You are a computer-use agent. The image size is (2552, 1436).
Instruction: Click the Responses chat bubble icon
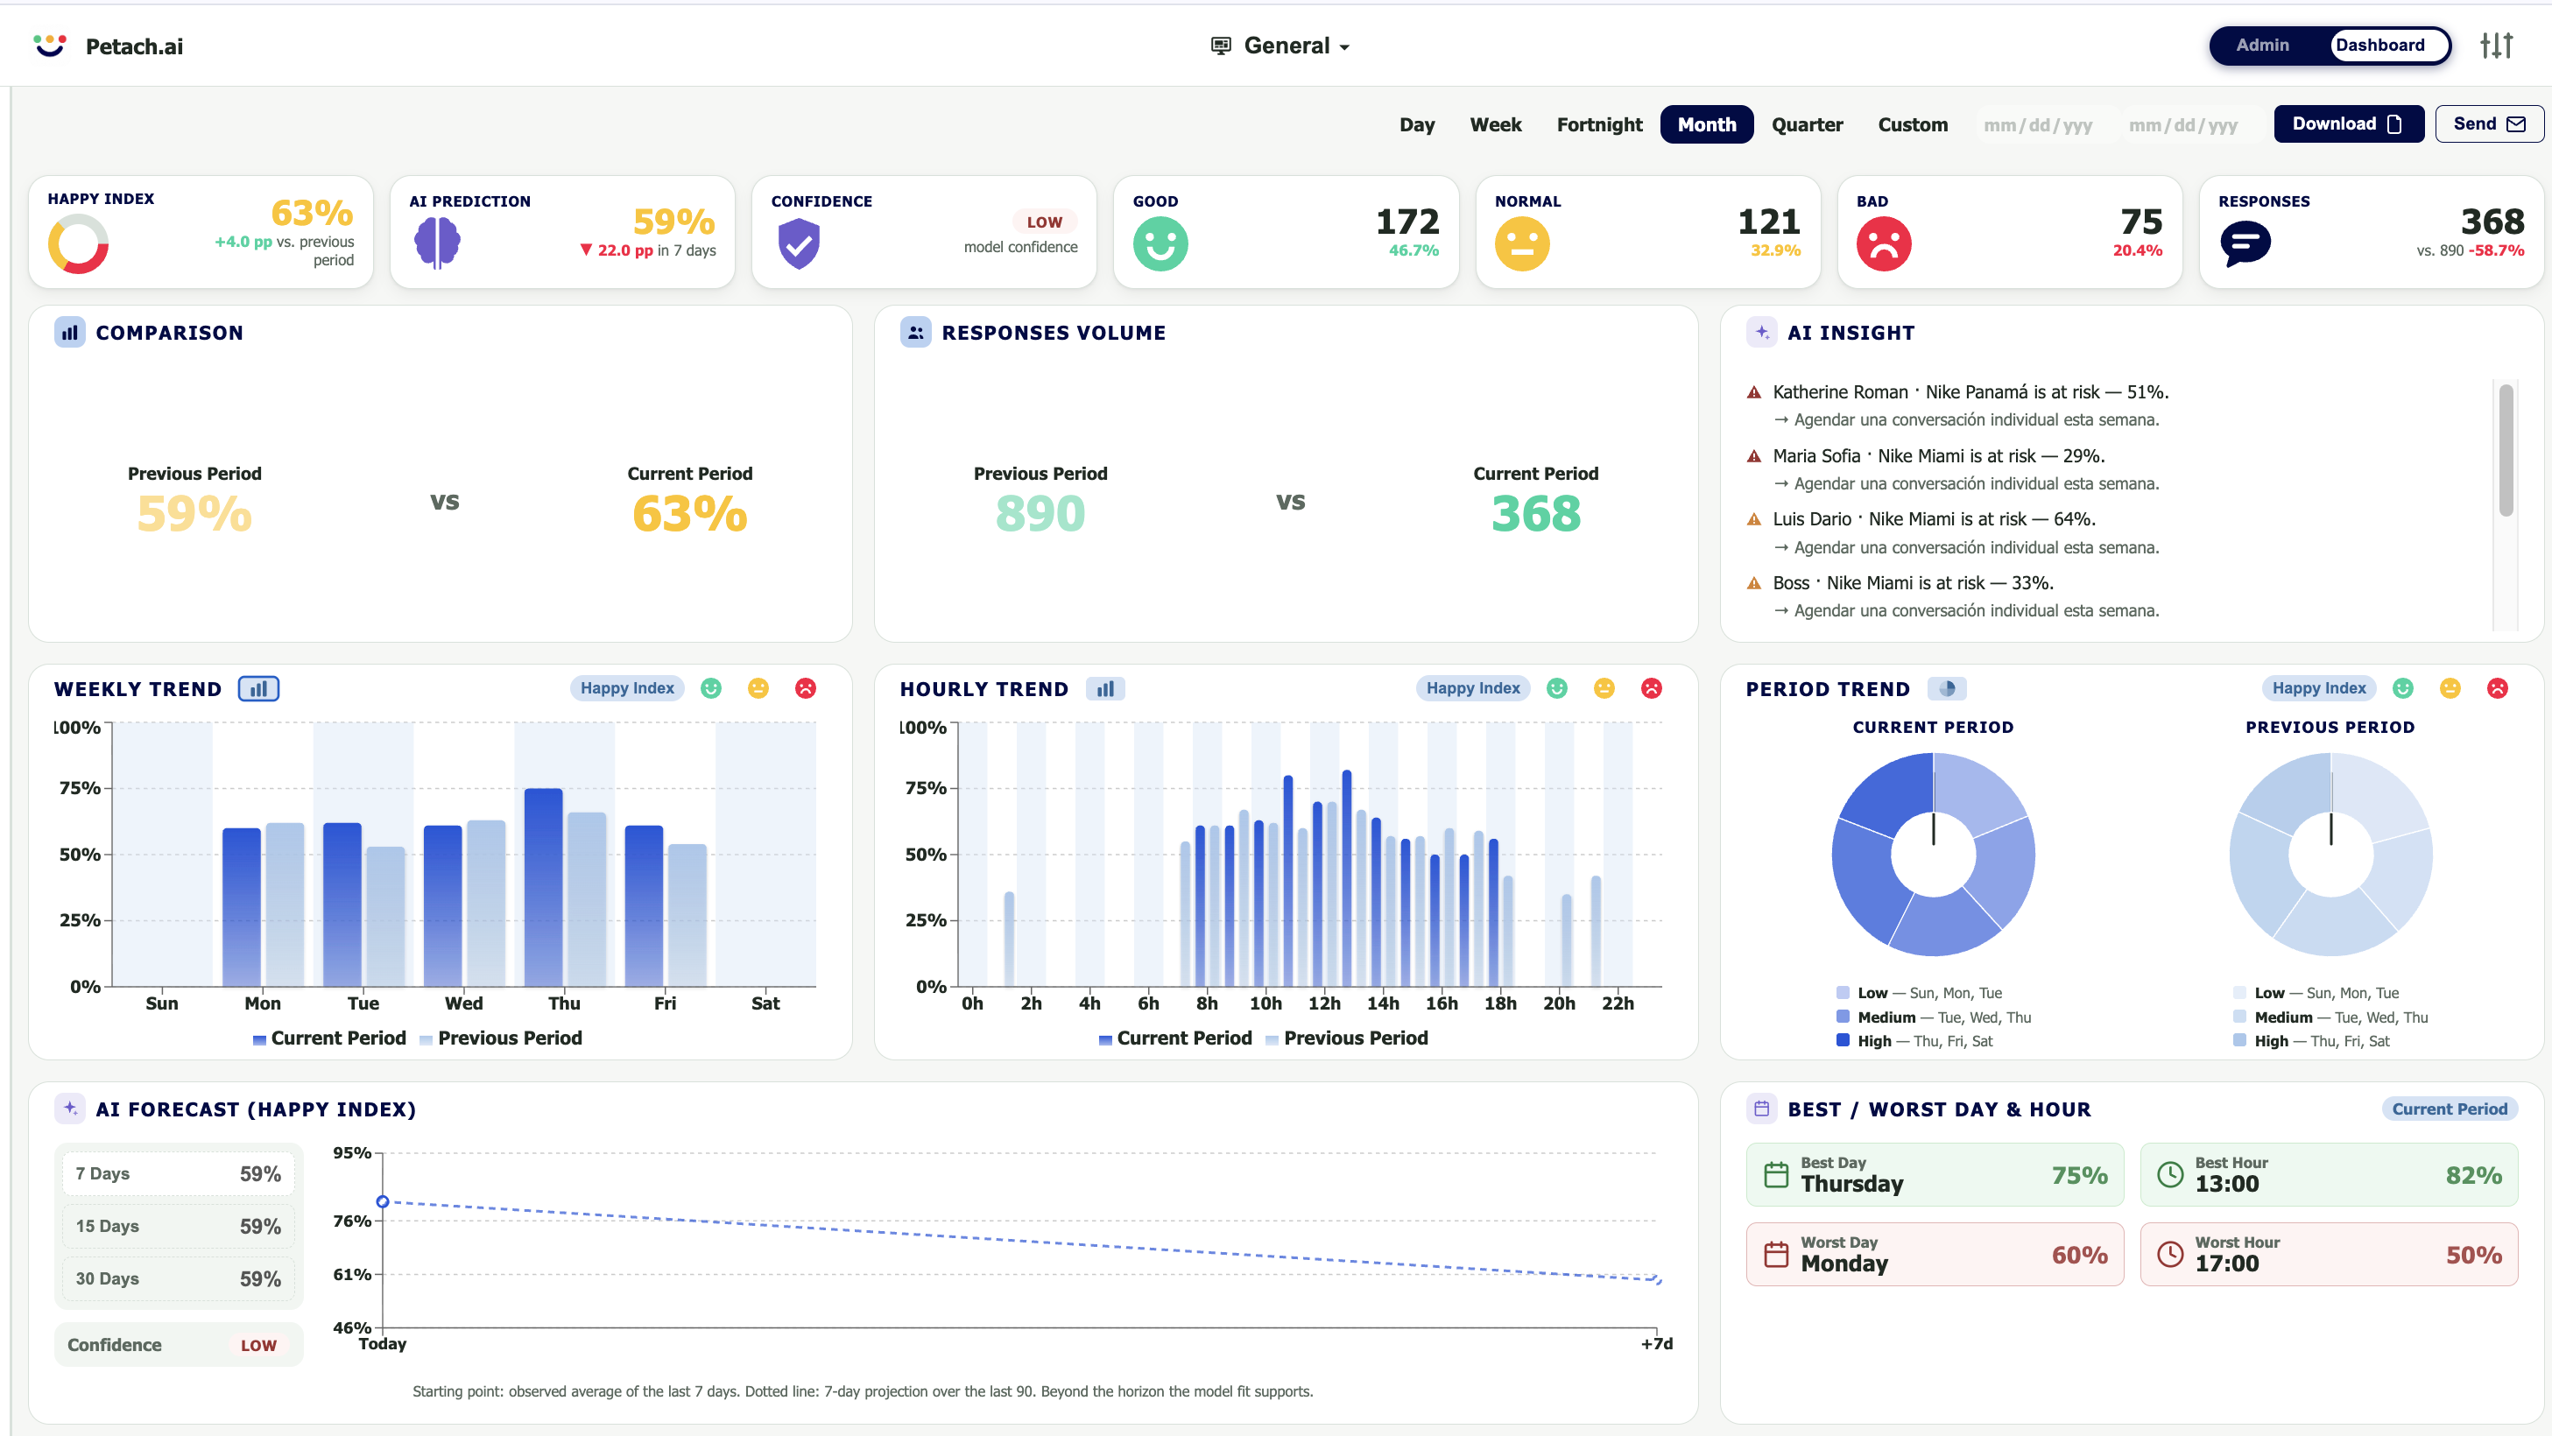(x=2245, y=243)
